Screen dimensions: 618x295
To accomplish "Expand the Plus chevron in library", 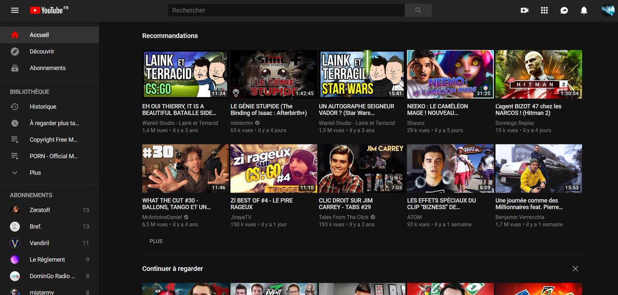I will [x=15, y=173].
